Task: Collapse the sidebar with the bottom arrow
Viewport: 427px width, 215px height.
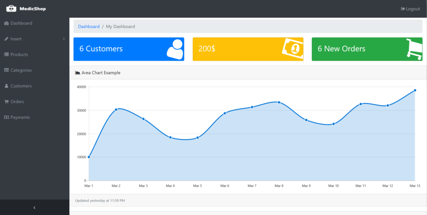Action: [34, 208]
